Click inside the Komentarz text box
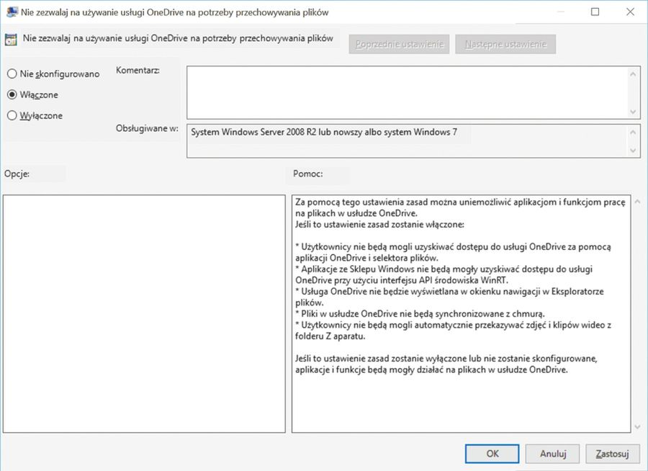The image size is (648, 471). (408, 93)
